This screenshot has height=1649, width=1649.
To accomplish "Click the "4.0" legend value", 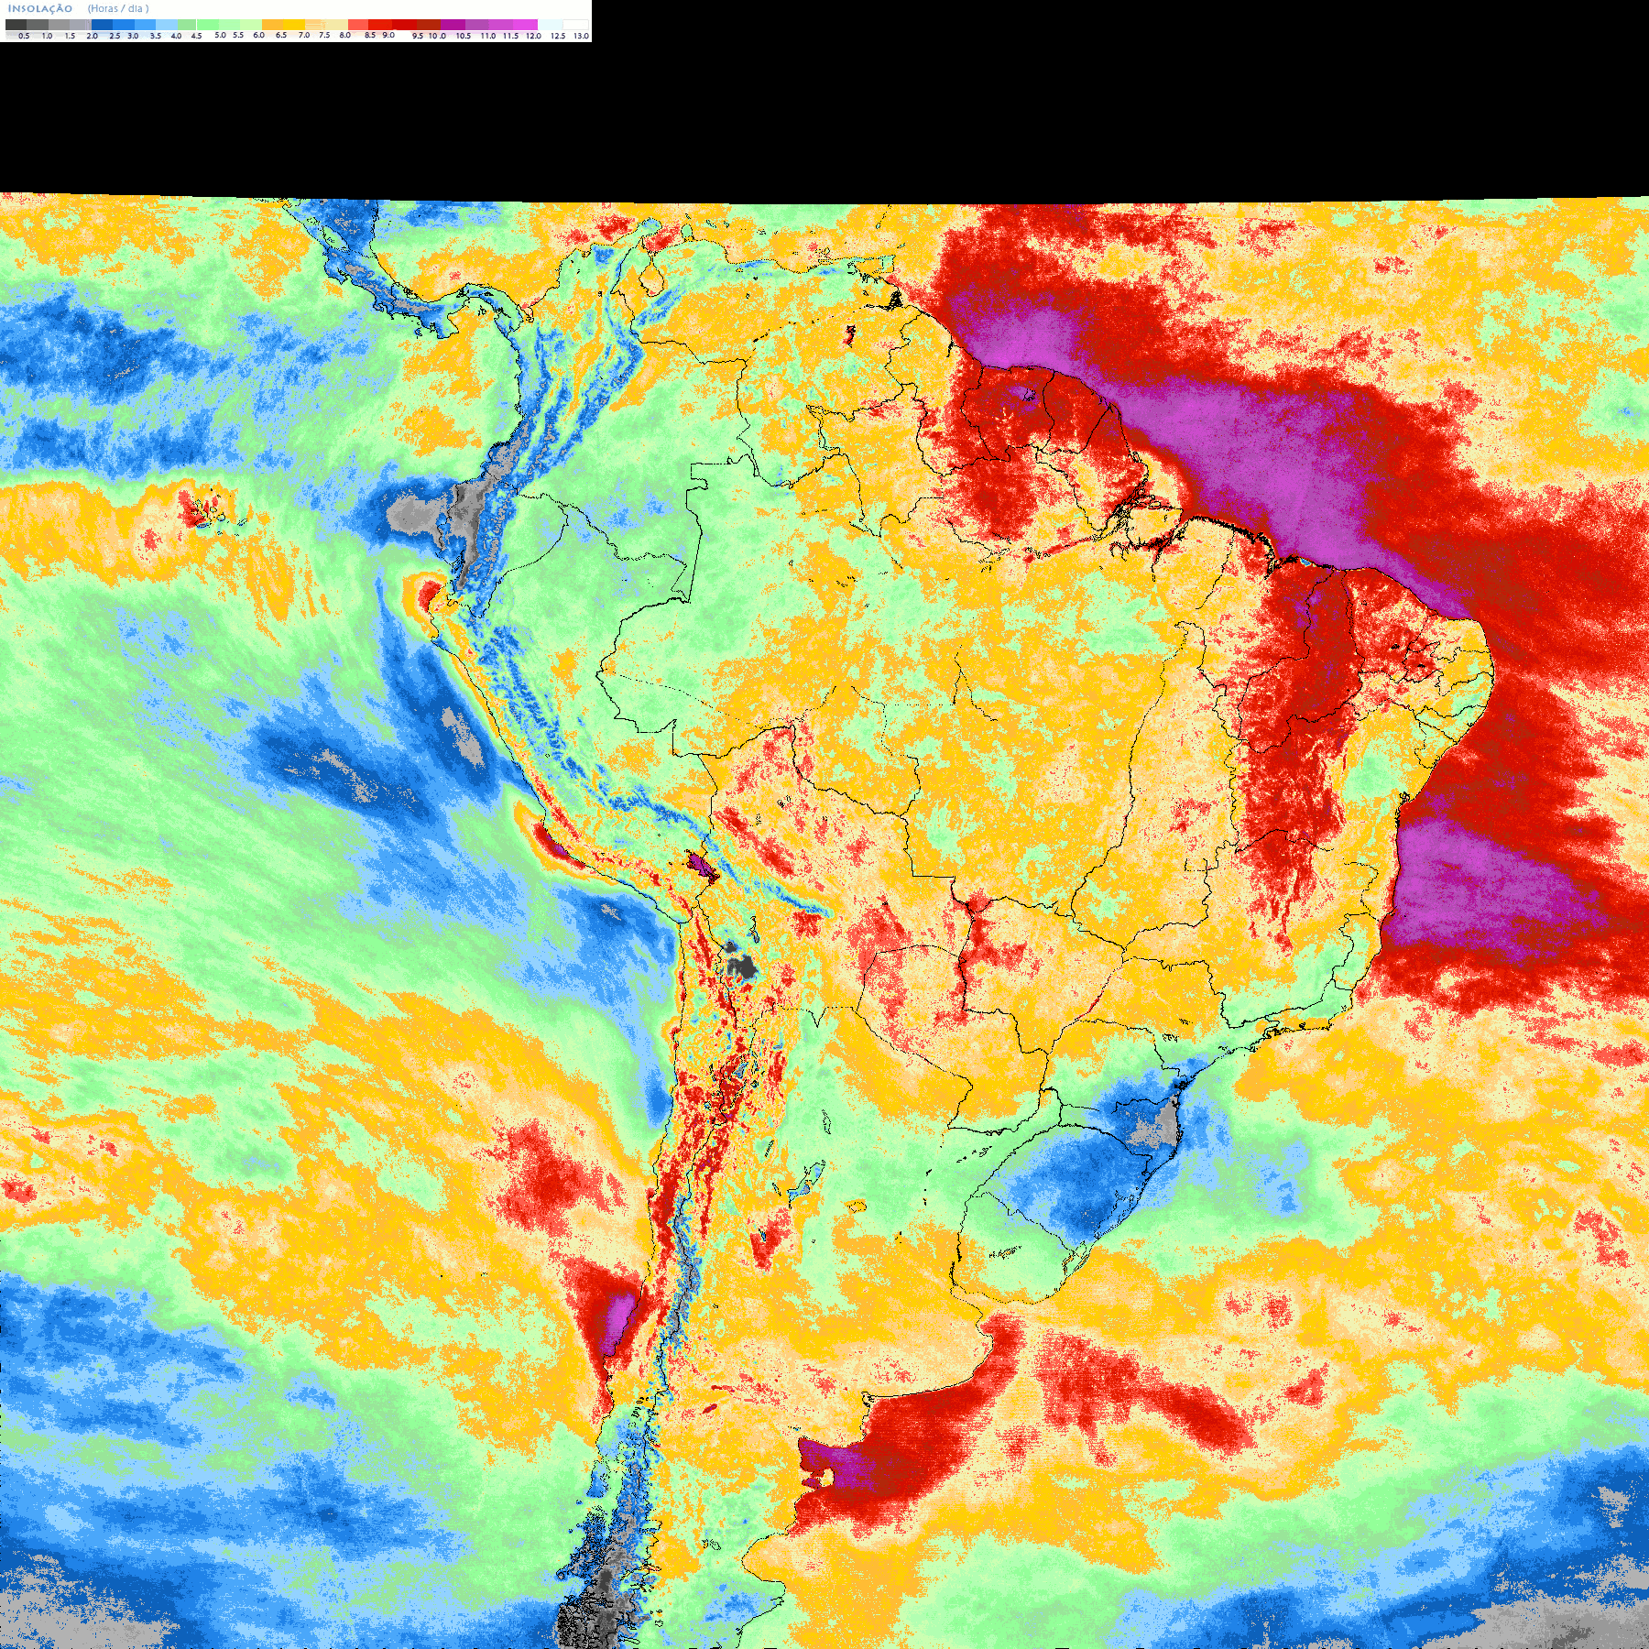I will [176, 36].
